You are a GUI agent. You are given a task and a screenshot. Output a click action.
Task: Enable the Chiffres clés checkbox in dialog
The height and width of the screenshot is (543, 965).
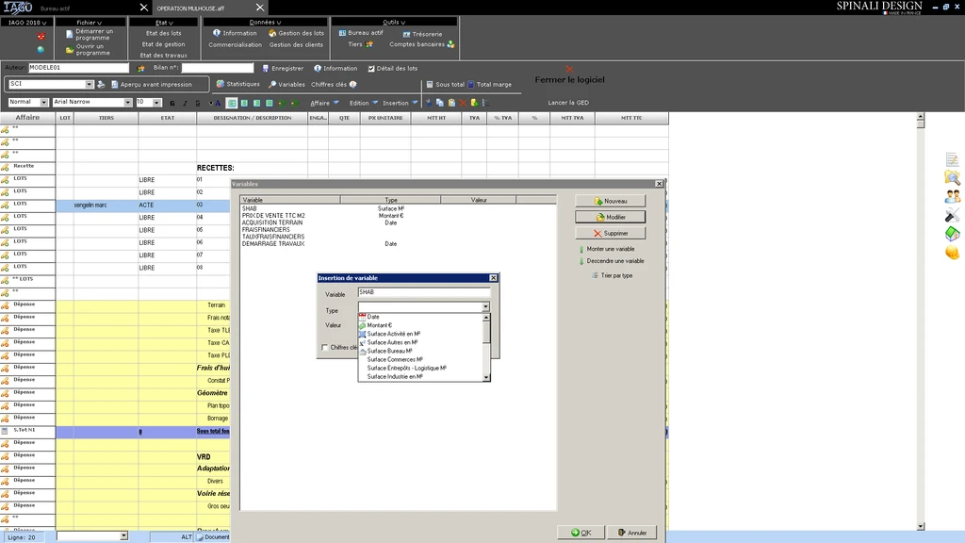point(325,347)
